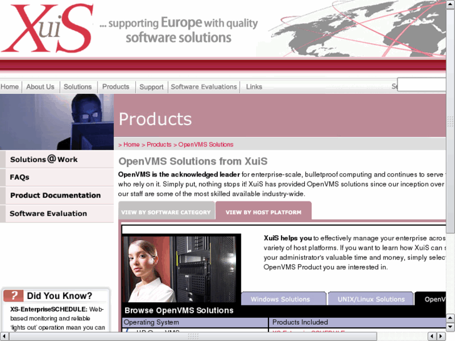The height and width of the screenshot is (341, 455).
Task: Click the XS-EnterpriseSCHEDULE text
Action: (48, 309)
